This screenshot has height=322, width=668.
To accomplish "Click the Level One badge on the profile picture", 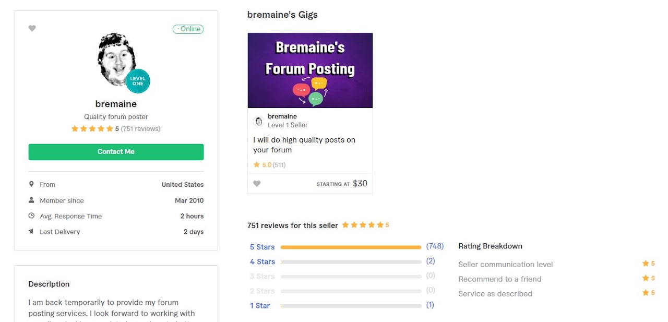I will tap(137, 81).
